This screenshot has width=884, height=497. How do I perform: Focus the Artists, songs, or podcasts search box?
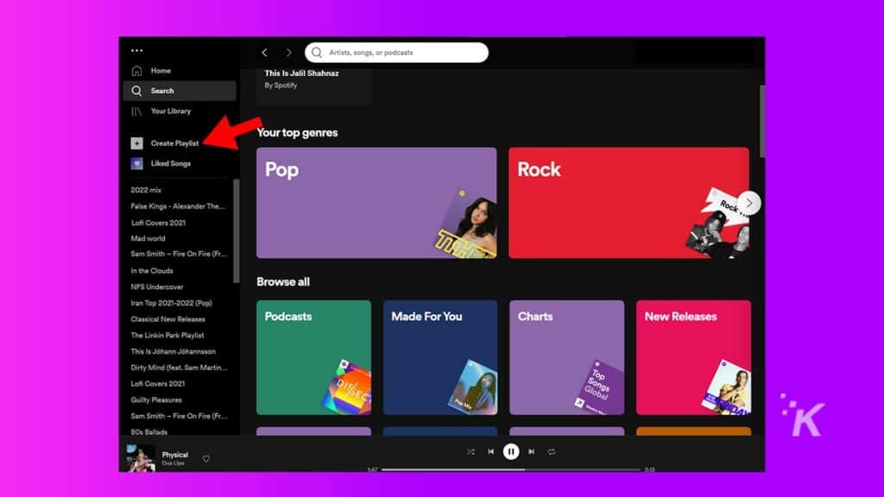point(396,53)
